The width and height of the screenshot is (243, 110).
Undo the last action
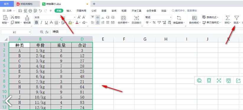(40, 11)
